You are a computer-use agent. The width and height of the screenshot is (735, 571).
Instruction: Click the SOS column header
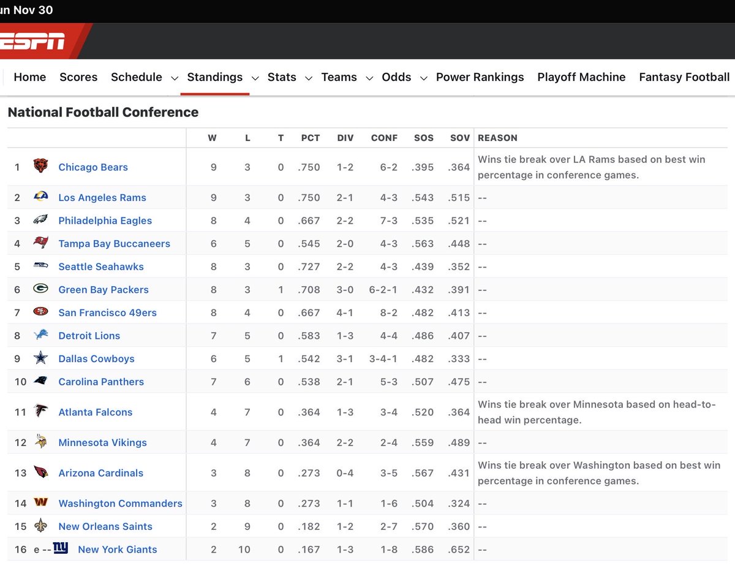click(x=423, y=138)
